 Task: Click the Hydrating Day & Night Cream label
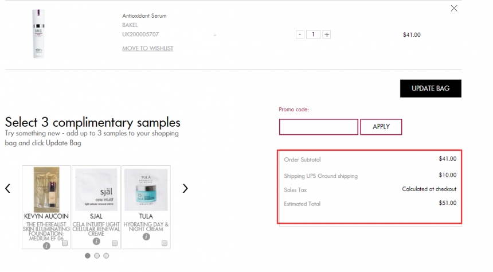click(x=146, y=227)
